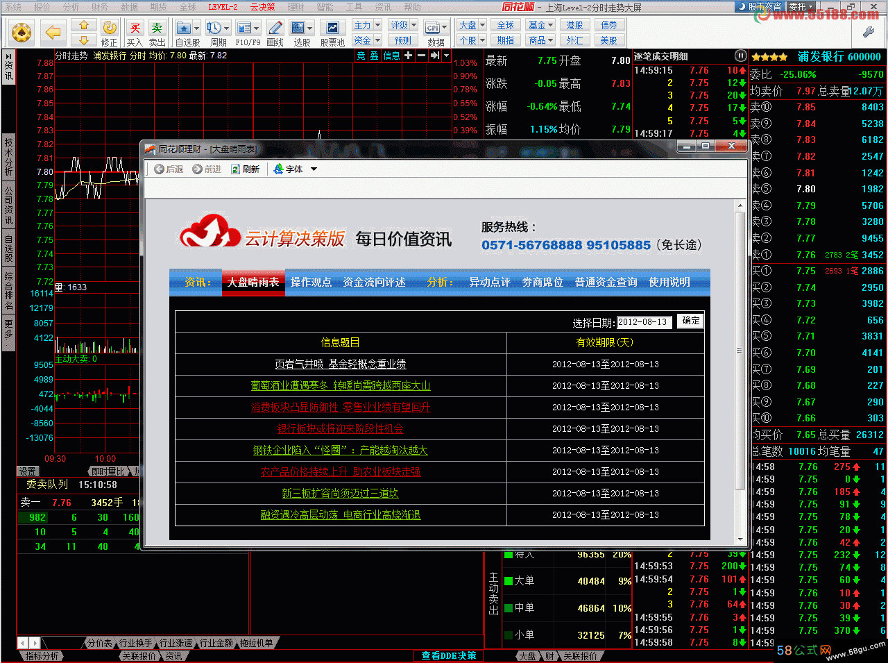
Task: Click the 字体 font icon in dialog
Action: (279, 169)
